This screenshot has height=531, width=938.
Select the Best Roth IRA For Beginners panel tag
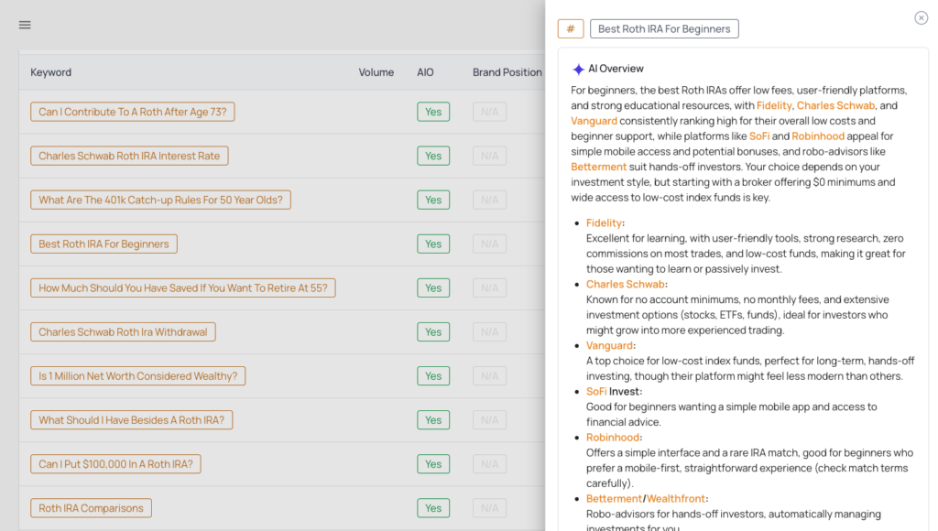click(x=663, y=29)
